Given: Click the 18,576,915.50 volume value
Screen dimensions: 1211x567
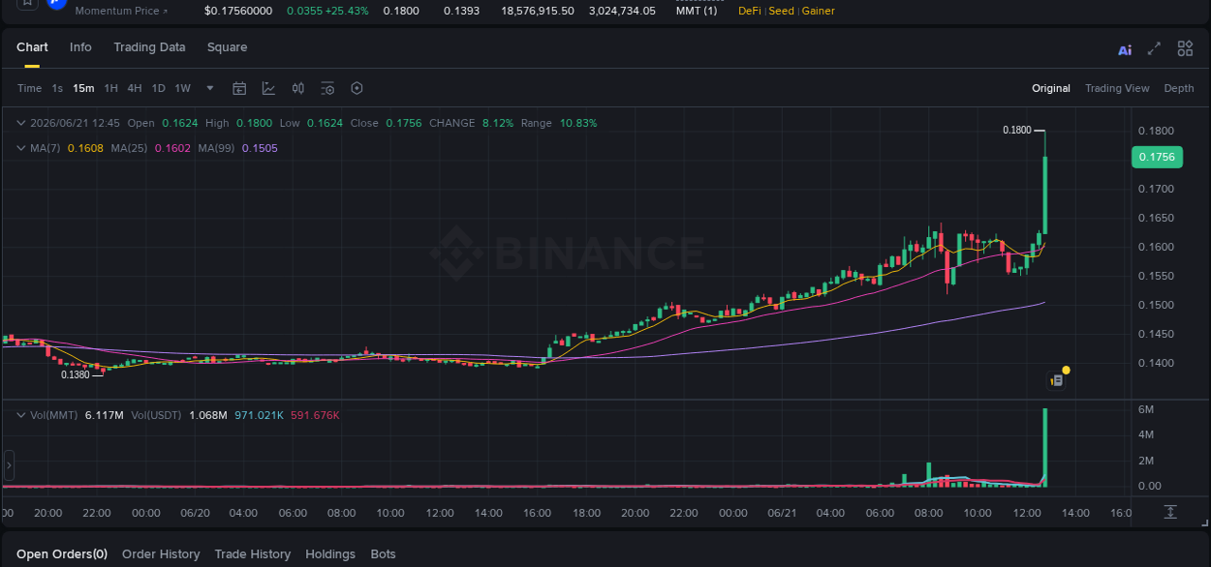Looking at the screenshot, I should (538, 11).
